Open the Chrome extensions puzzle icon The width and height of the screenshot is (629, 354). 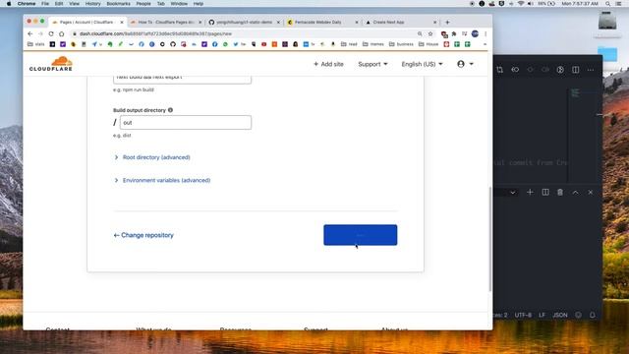pyautogui.click(x=454, y=33)
